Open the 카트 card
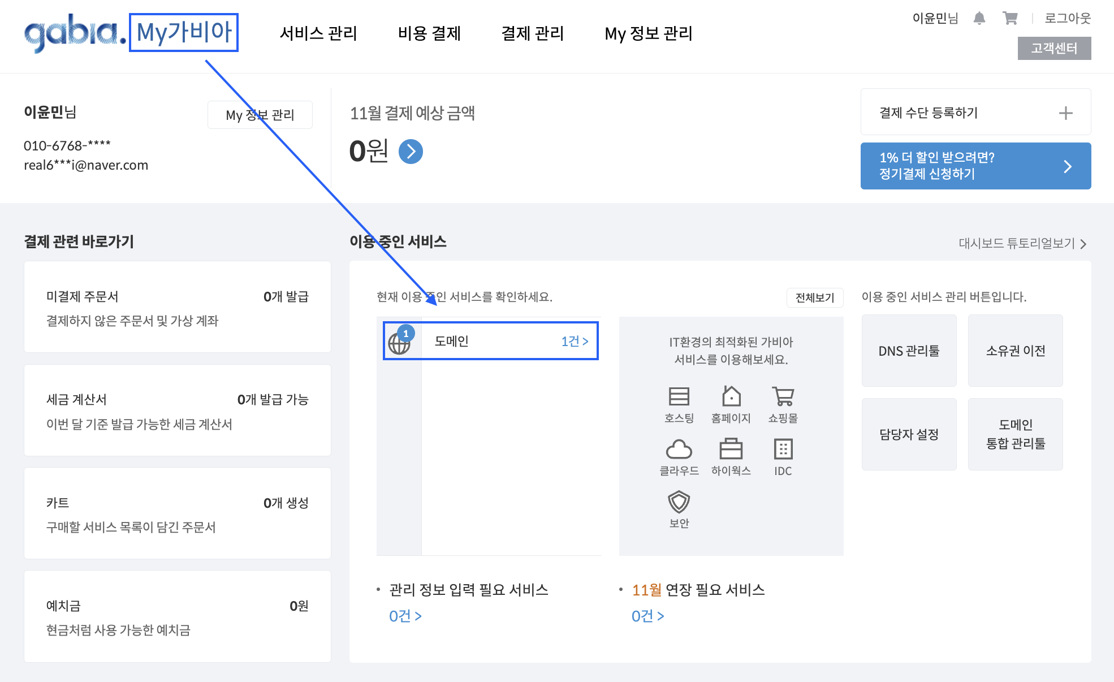1114x682 pixels. click(178, 513)
